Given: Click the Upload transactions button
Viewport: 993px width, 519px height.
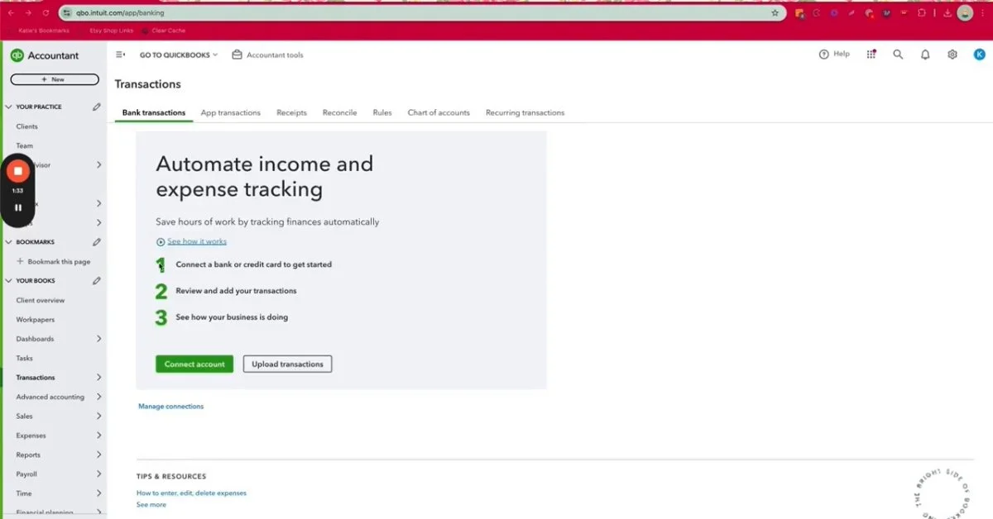Looking at the screenshot, I should point(287,364).
